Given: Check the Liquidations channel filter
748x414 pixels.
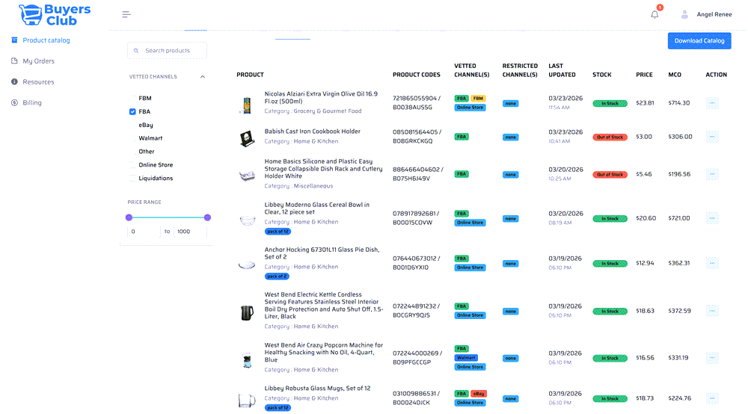Looking at the screenshot, I should click(132, 178).
